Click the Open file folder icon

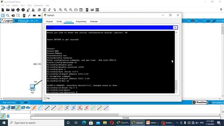click(x=8, y=10)
